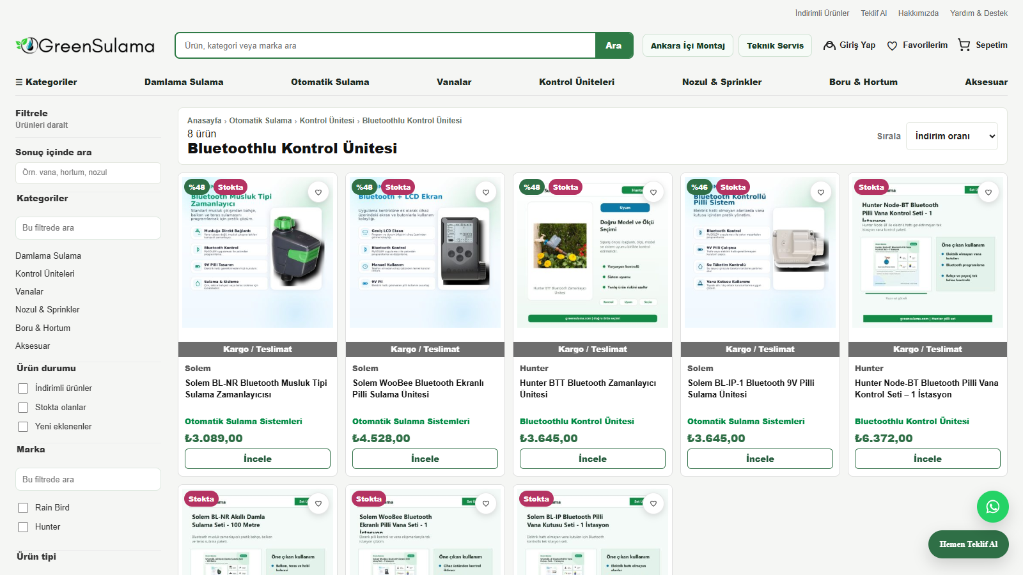Open the Hakkımızda top link
The height and width of the screenshot is (575, 1023).
(918, 13)
